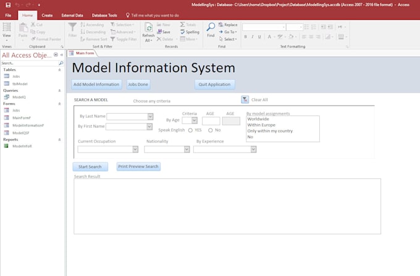Image resolution: width=420 pixels, height=276 pixels.
Task: Open the ModelInformationF form
Action: pyautogui.click(x=28, y=125)
